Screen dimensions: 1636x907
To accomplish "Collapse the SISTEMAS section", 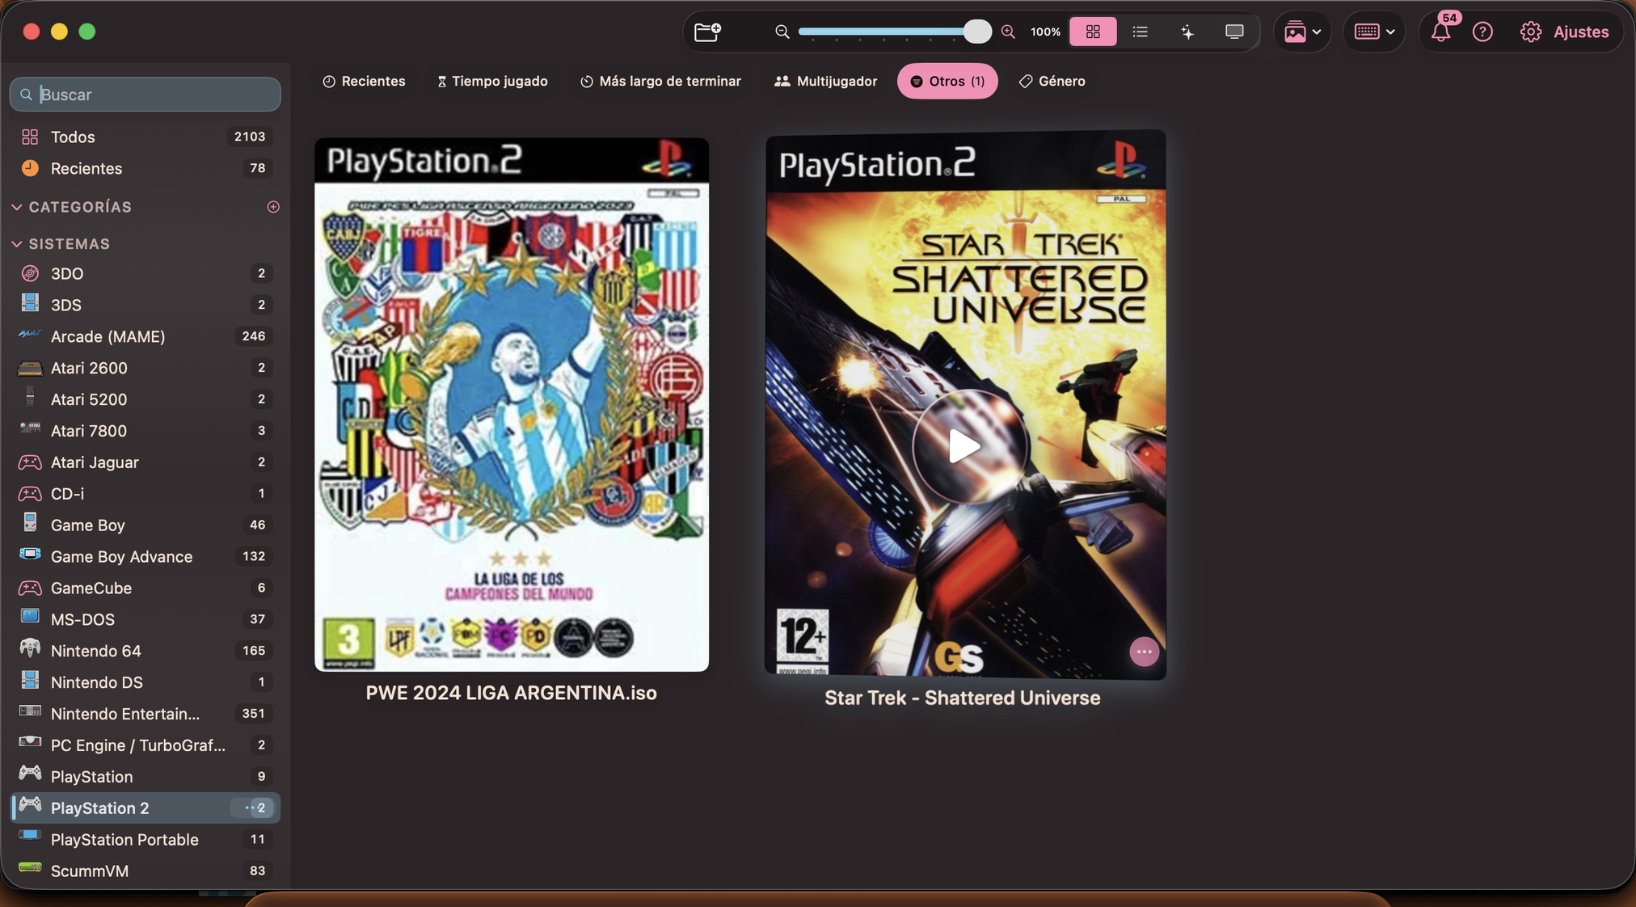I will coord(17,243).
